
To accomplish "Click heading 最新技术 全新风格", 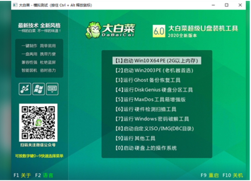I will pos(39,25).
